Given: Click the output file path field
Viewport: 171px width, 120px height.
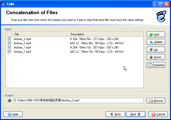Looking at the screenshot, I should click(79, 100).
